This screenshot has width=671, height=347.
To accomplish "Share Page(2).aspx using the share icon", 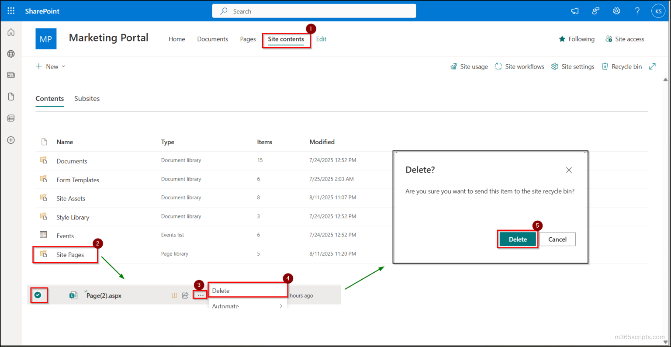I will tap(185, 295).
